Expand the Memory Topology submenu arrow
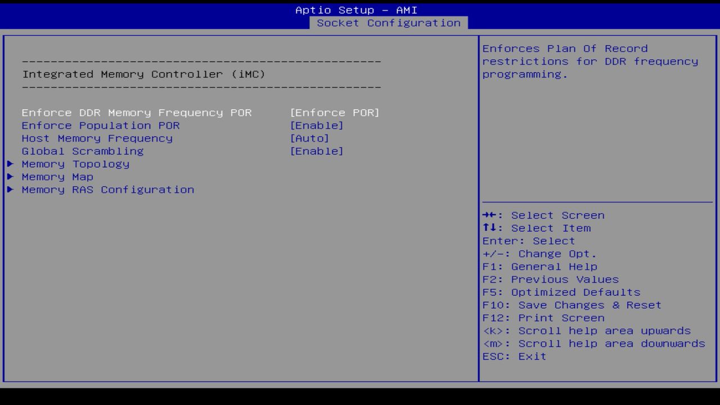The image size is (720, 405). [x=10, y=164]
